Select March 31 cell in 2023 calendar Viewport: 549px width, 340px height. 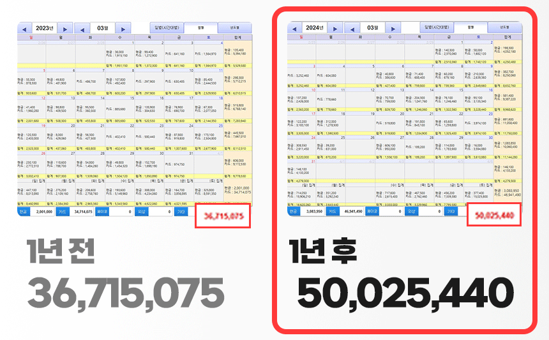pyautogui.click(x=179, y=163)
